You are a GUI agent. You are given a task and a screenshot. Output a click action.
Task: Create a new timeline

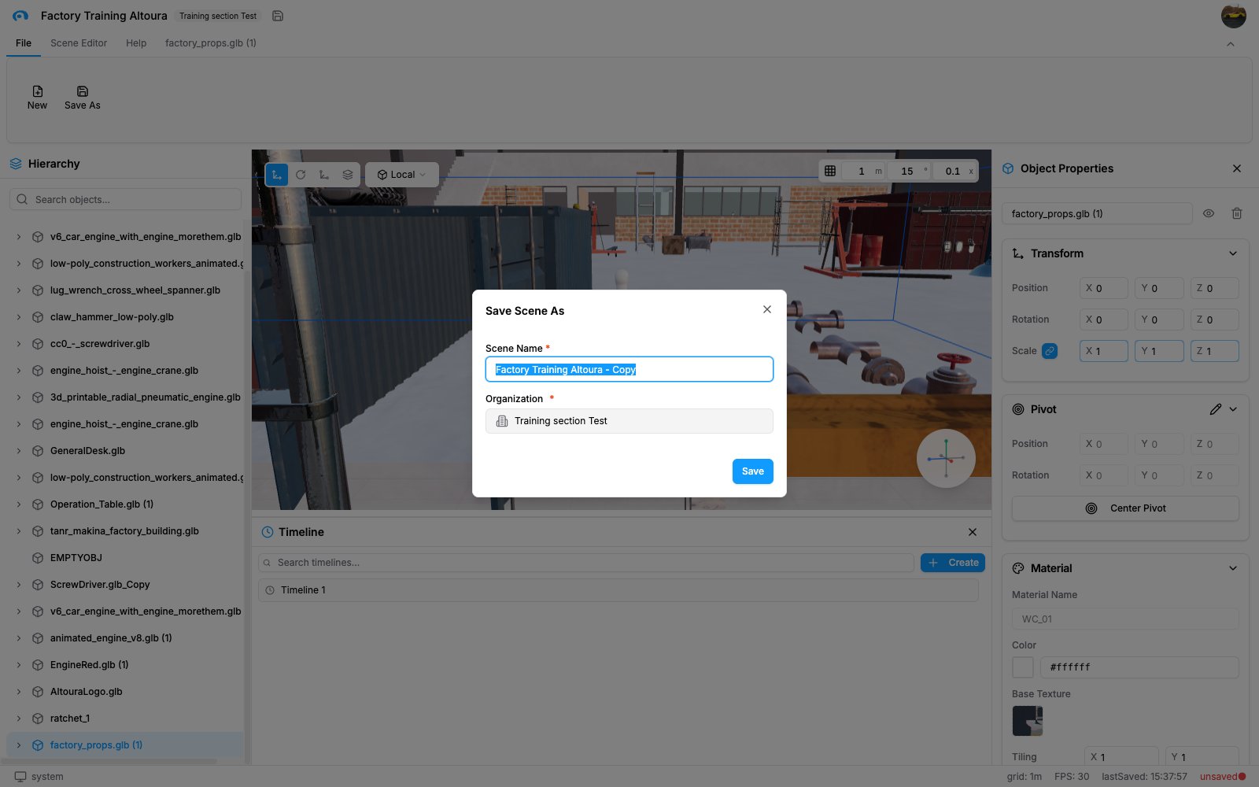point(953,563)
